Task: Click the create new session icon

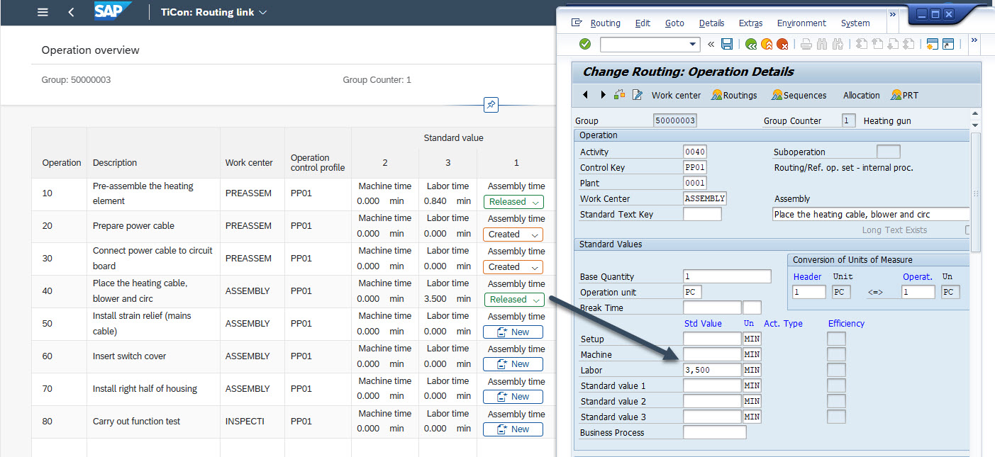Action: click(932, 44)
